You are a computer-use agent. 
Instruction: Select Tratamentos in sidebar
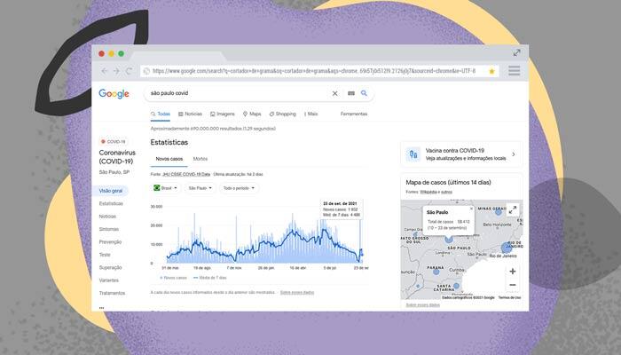112,293
